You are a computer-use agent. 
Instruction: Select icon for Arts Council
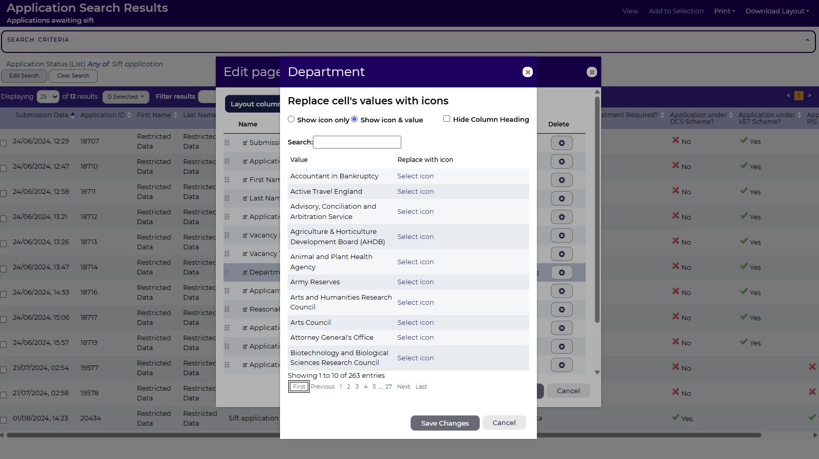416,322
